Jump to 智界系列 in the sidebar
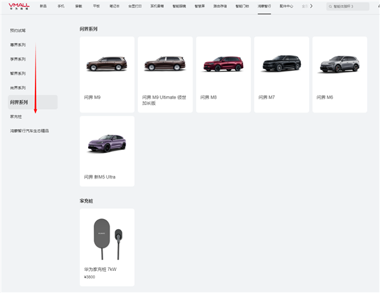This screenshot has width=380, height=293. tap(18, 73)
